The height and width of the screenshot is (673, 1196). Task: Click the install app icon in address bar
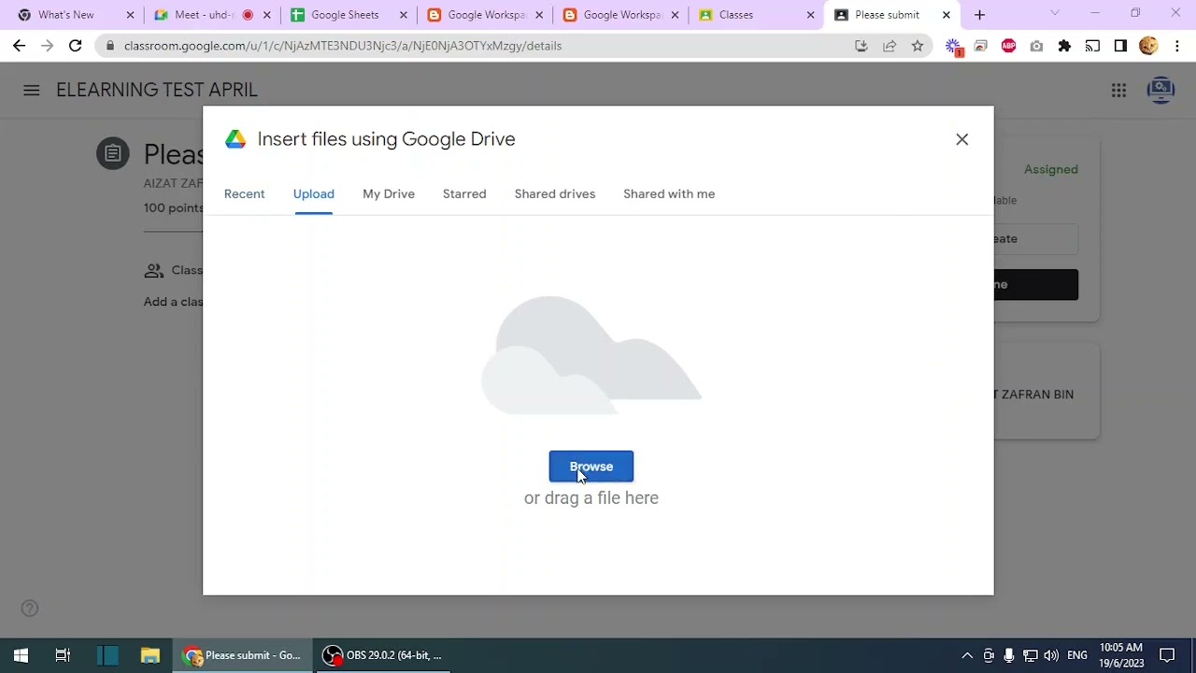pyautogui.click(x=861, y=46)
